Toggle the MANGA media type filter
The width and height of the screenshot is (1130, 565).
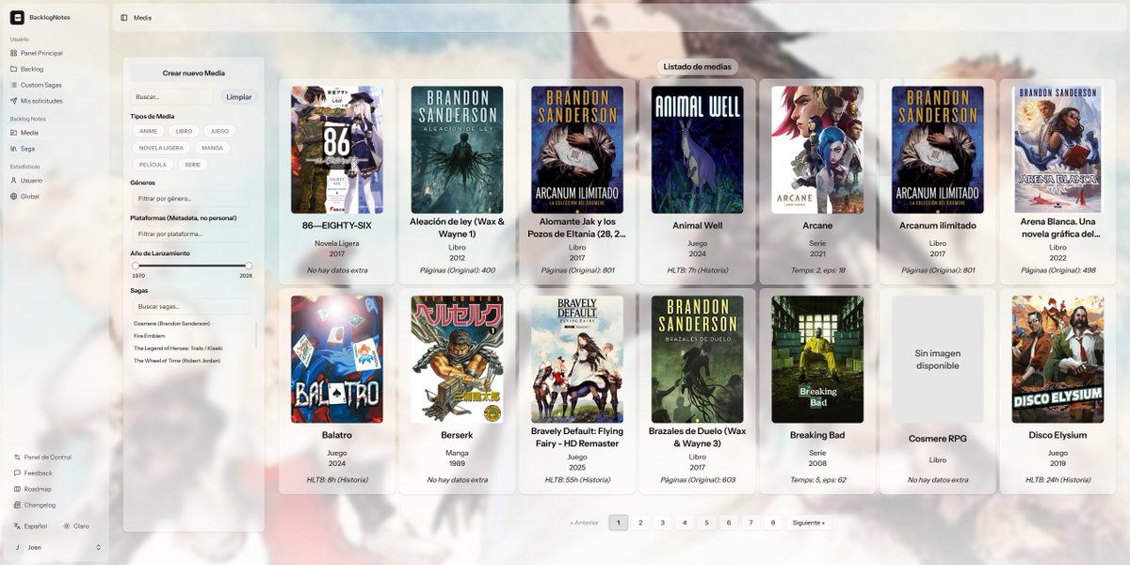tap(212, 148)
